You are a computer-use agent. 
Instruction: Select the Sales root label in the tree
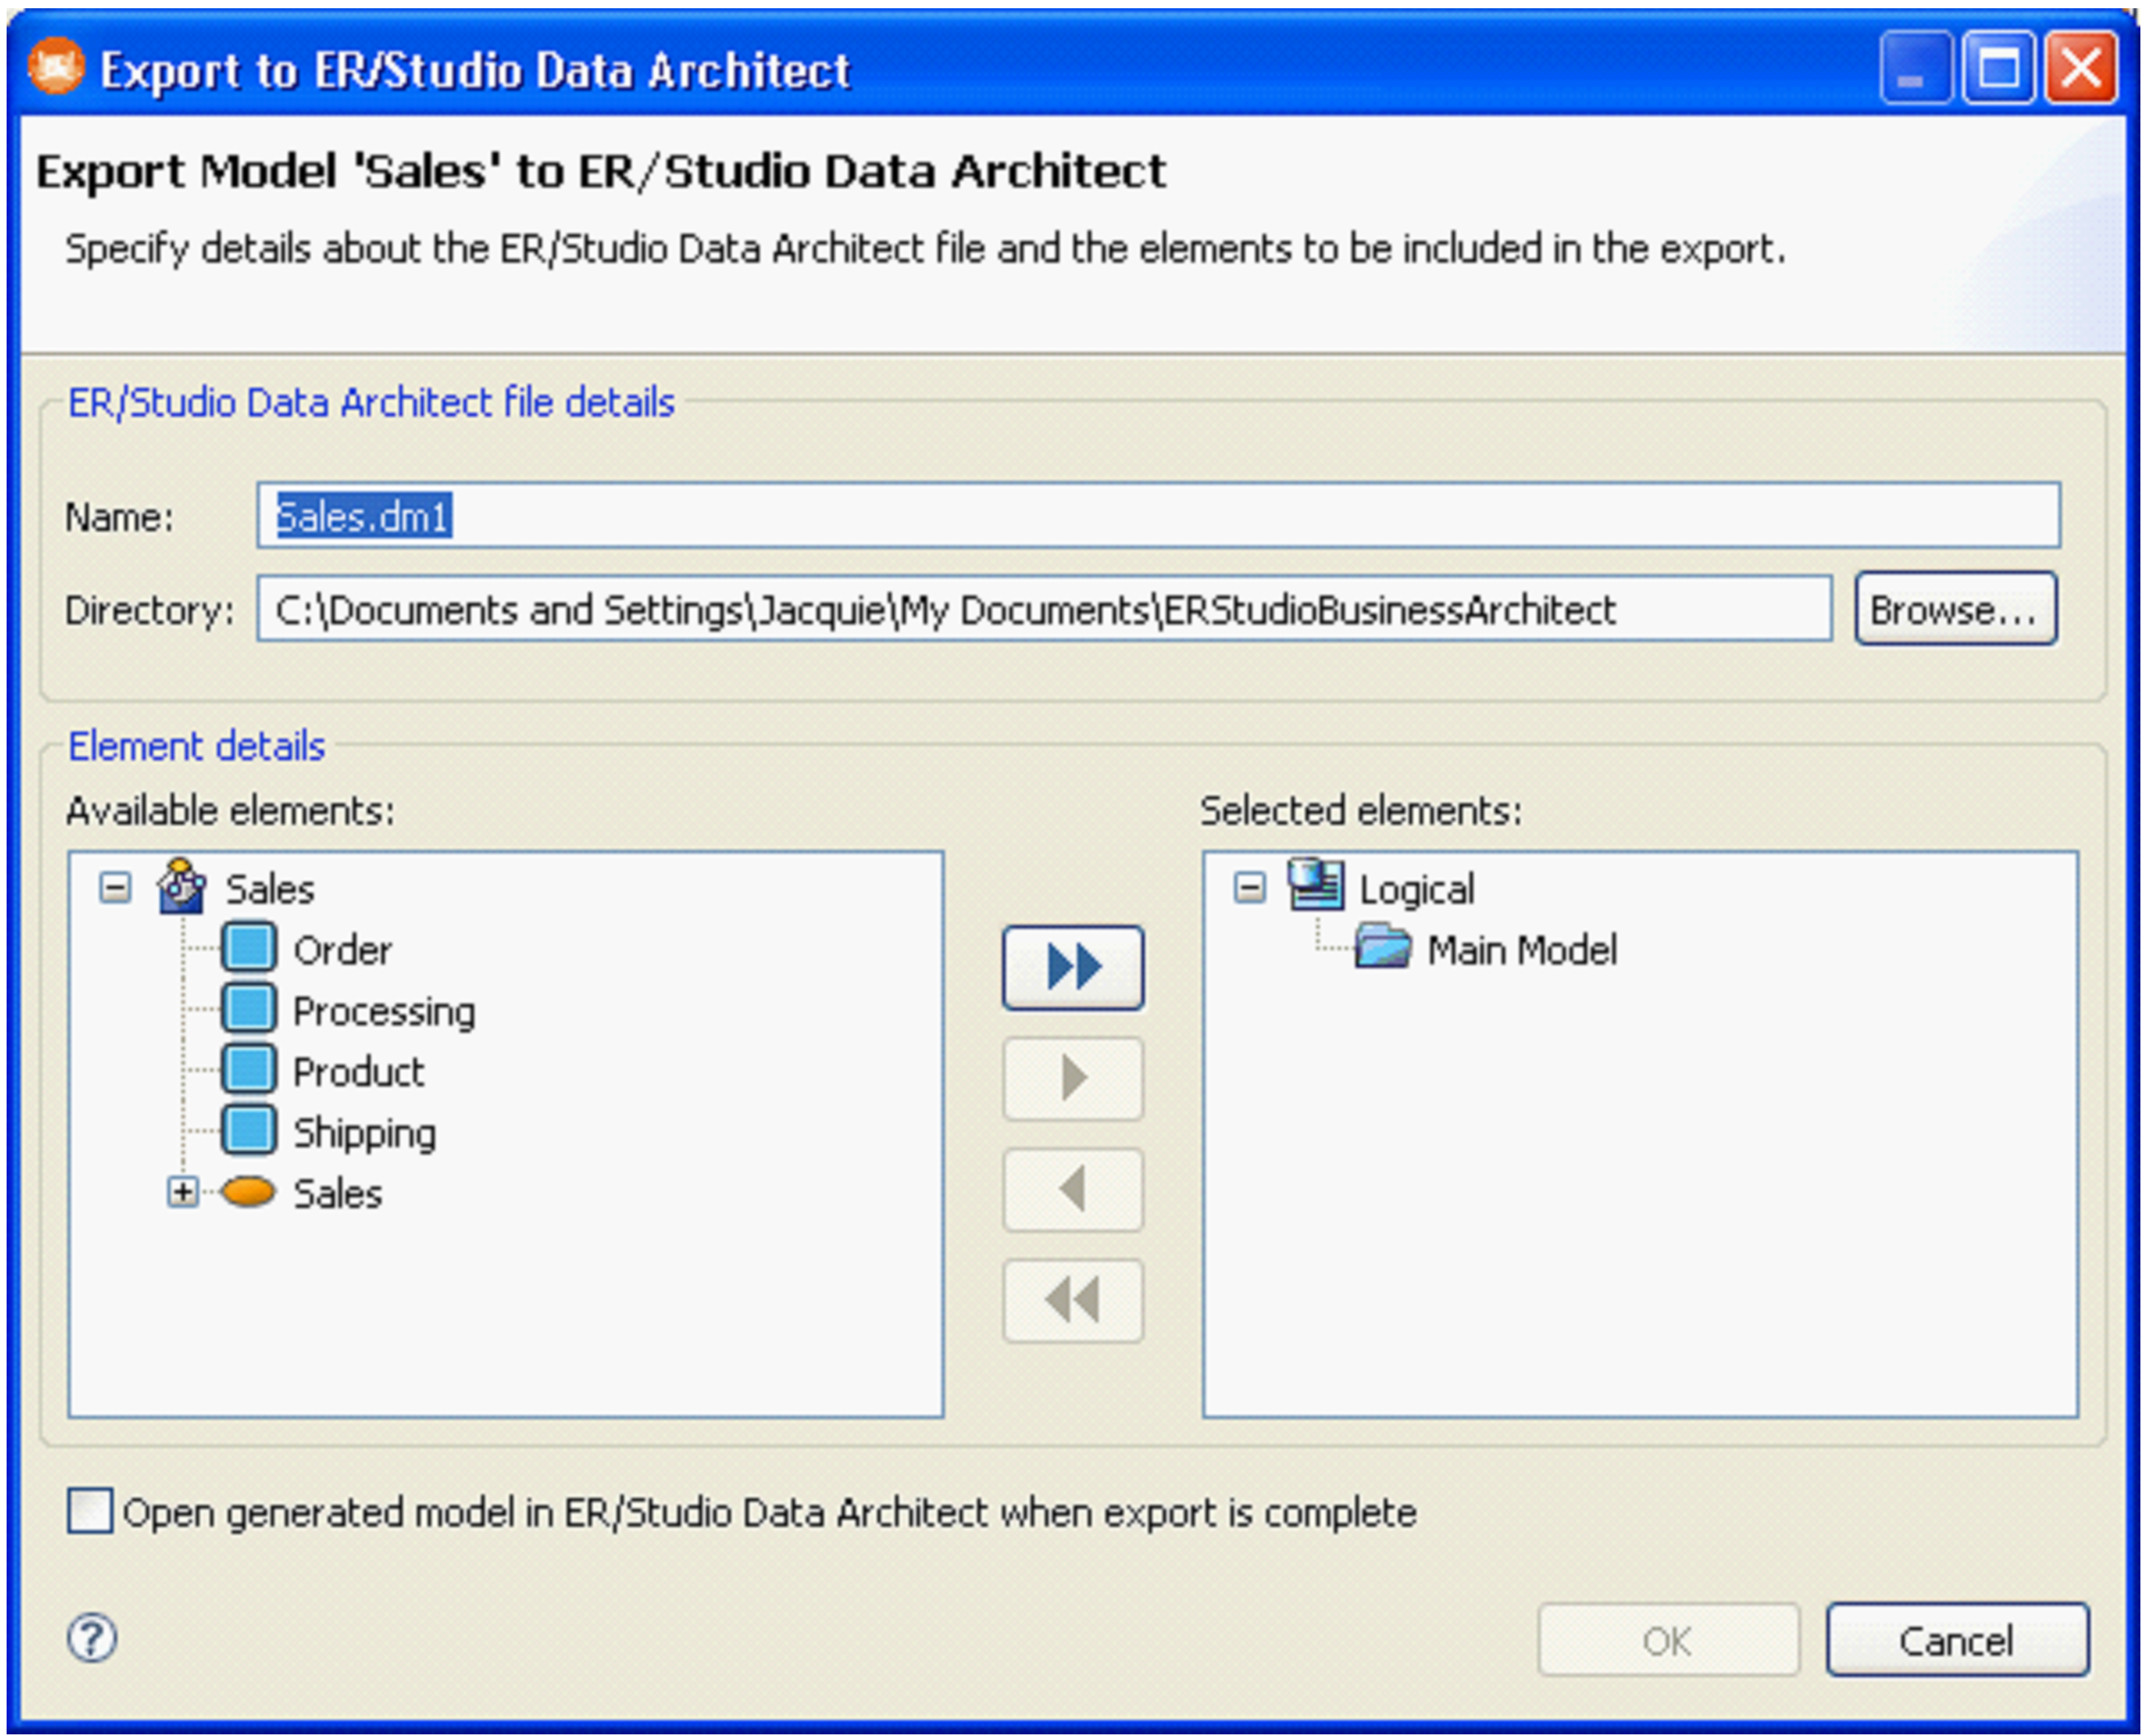click(x=270, y=888)
